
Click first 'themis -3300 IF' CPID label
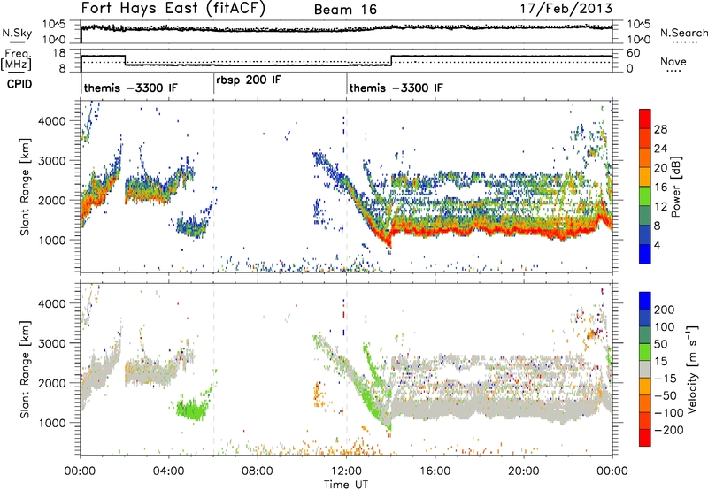130,88
